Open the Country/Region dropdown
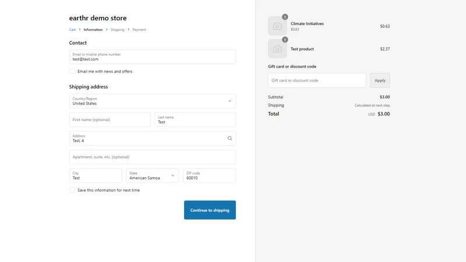466x262 pixels. tap(153, 101)
